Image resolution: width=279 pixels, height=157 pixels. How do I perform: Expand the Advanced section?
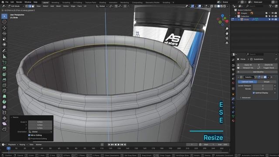coord(245,98)
